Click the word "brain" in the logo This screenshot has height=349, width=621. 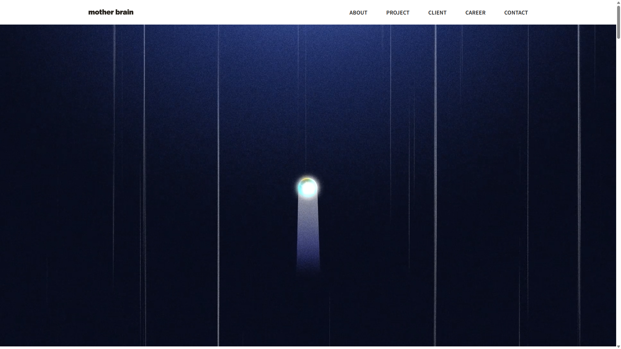click(x=124, y=12)
